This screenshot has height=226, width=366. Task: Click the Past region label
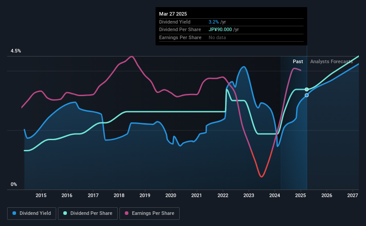pos(298,61)
